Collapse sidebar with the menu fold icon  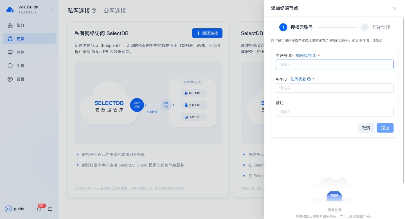point(50,209)
